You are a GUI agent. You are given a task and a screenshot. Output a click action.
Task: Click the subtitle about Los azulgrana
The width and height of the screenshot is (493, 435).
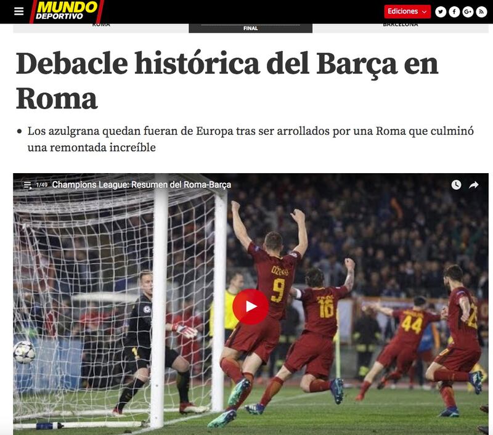250,139
